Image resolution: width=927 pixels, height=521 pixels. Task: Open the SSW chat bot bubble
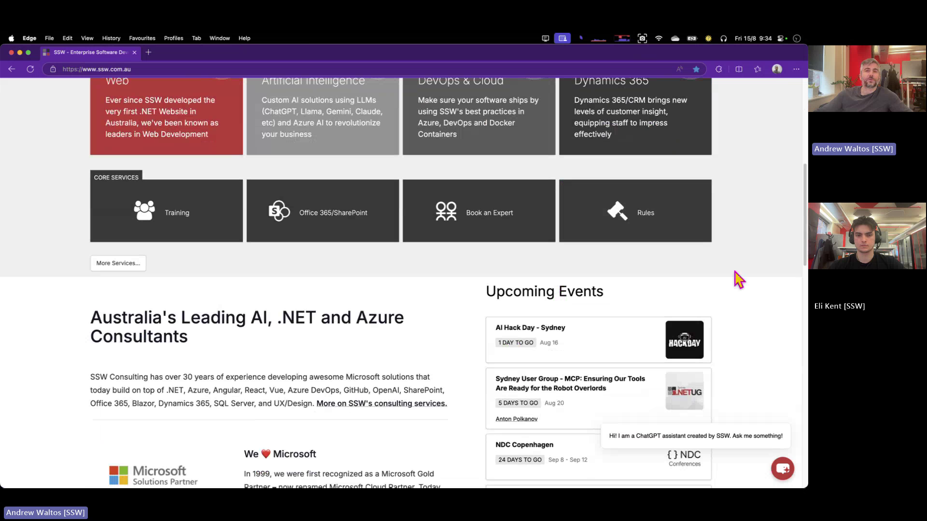[783, 468]
